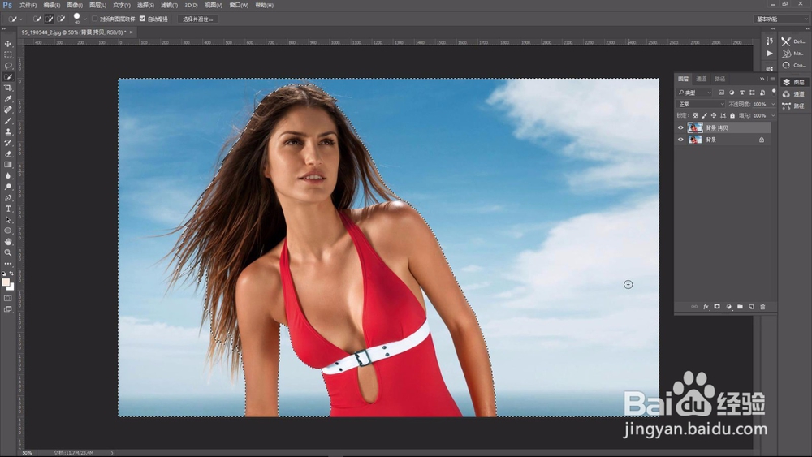Select the Move tool
Screen dimensions: 812x457
coord(8,44)
